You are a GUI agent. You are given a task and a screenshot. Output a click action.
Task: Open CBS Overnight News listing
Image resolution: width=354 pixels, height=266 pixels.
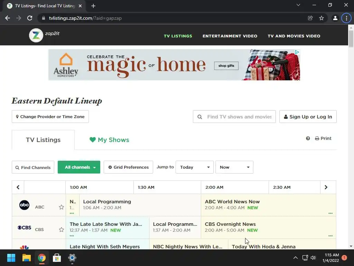(268, 227)
